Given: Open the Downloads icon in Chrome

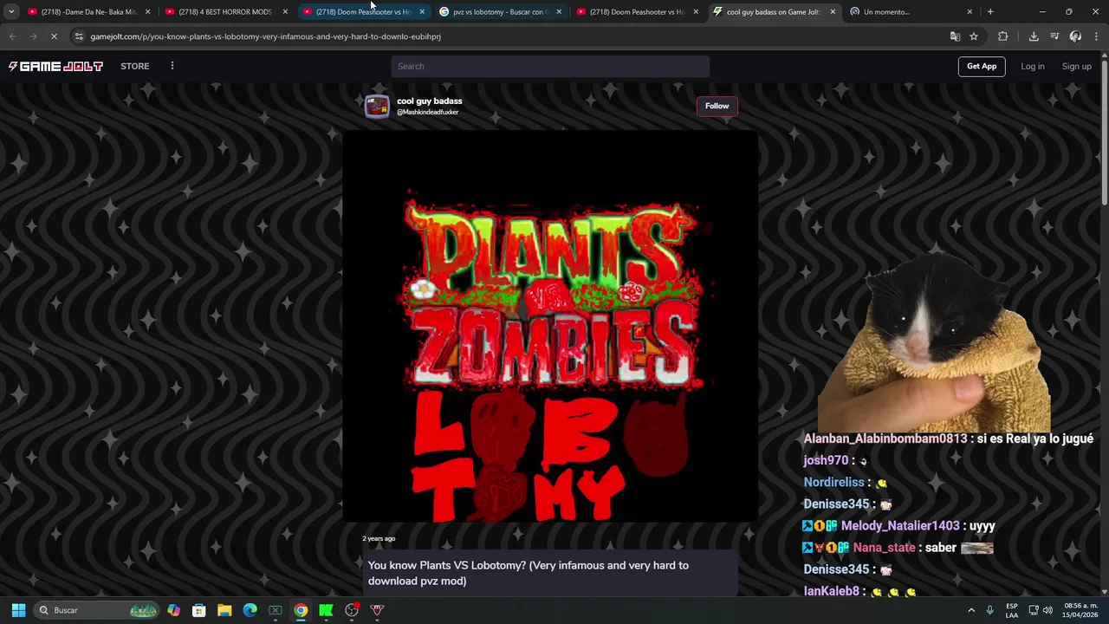Looking at the screenshot, I should (x=1034, y=36).
